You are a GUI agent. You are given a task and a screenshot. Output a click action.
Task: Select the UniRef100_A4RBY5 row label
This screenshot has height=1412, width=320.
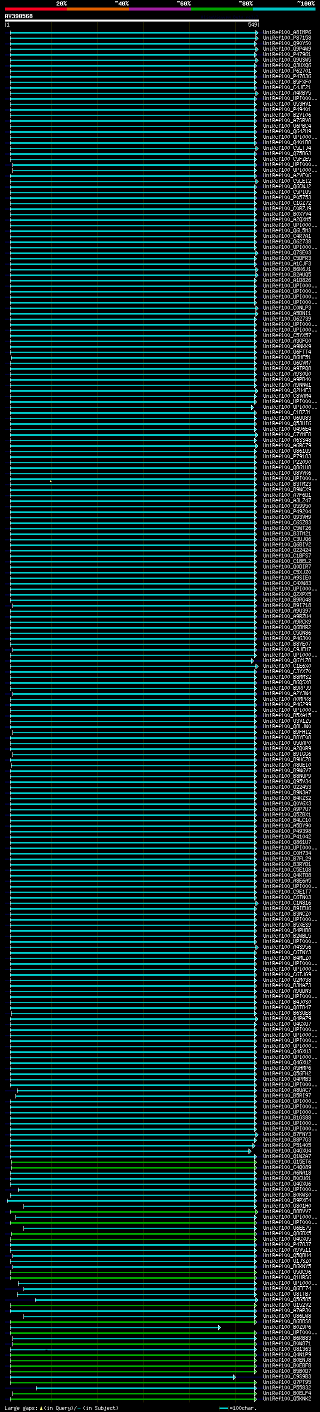[x=286, y=93]
